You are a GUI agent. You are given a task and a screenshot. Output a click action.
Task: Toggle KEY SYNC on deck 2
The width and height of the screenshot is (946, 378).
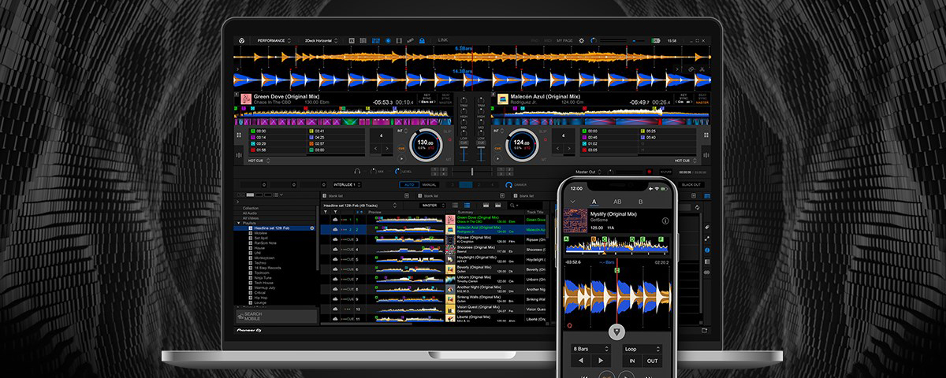click(x=683, y=98)
